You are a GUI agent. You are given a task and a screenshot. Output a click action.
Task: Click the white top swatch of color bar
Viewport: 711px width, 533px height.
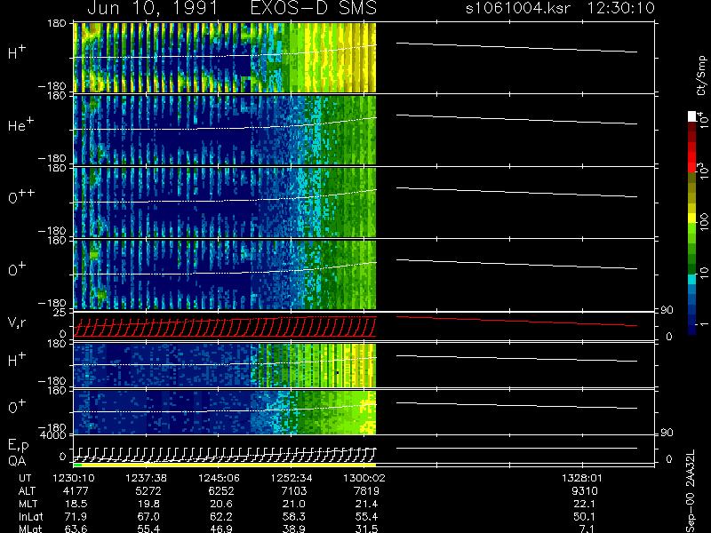click(692, 116)
